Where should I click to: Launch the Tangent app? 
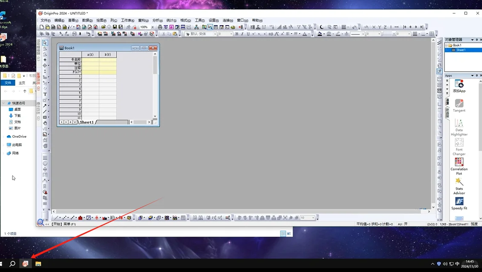(x=459, y=105)
